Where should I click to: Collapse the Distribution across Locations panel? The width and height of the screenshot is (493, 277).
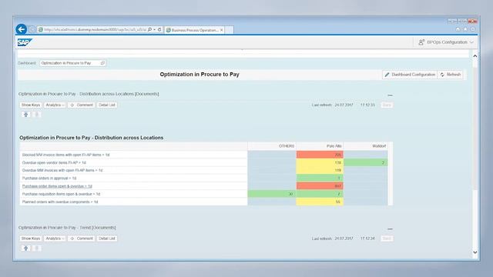click(x=391, y=95)
